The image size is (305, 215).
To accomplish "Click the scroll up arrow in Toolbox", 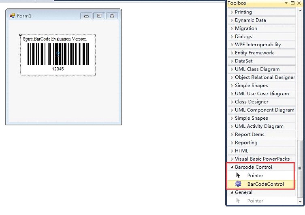I will click(x=300, y=11).
